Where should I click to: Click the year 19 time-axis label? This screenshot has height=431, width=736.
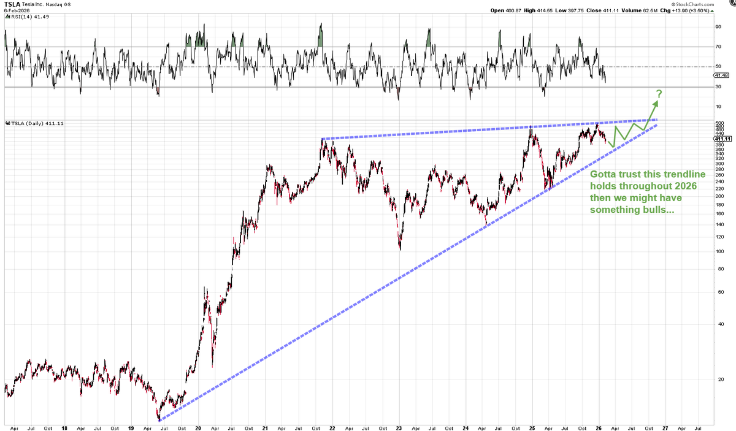[x=131, y=427]
